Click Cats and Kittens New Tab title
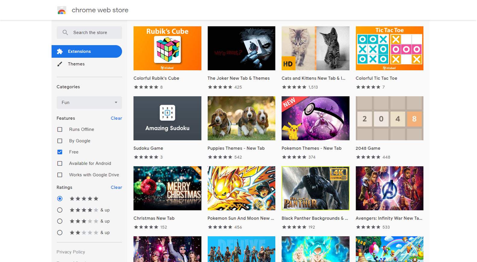This screenshot has width=477, height=262. click(x=313, y=78)
